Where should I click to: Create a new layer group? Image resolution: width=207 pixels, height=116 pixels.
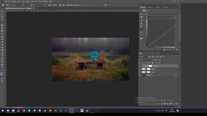tap(170, 104)
